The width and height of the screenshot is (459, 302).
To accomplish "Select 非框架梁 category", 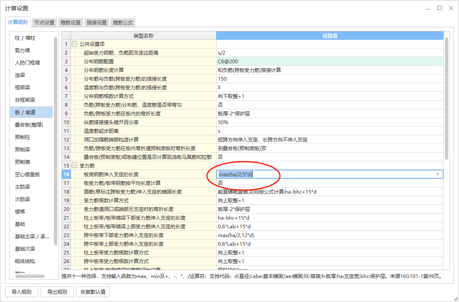I will click(x=31, y=100).
